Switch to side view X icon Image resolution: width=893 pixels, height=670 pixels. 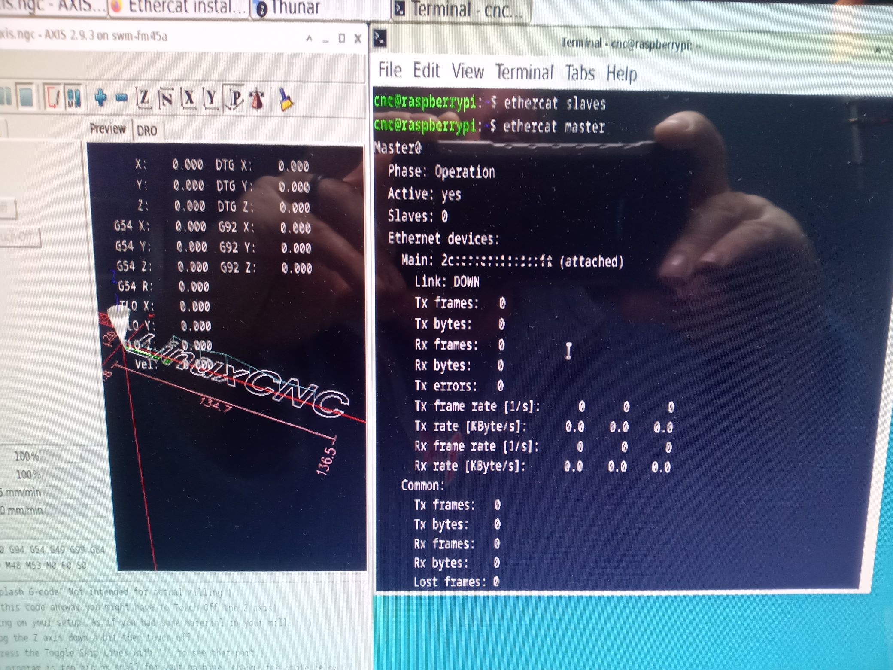pyautogui.click(x=188, y=99)
